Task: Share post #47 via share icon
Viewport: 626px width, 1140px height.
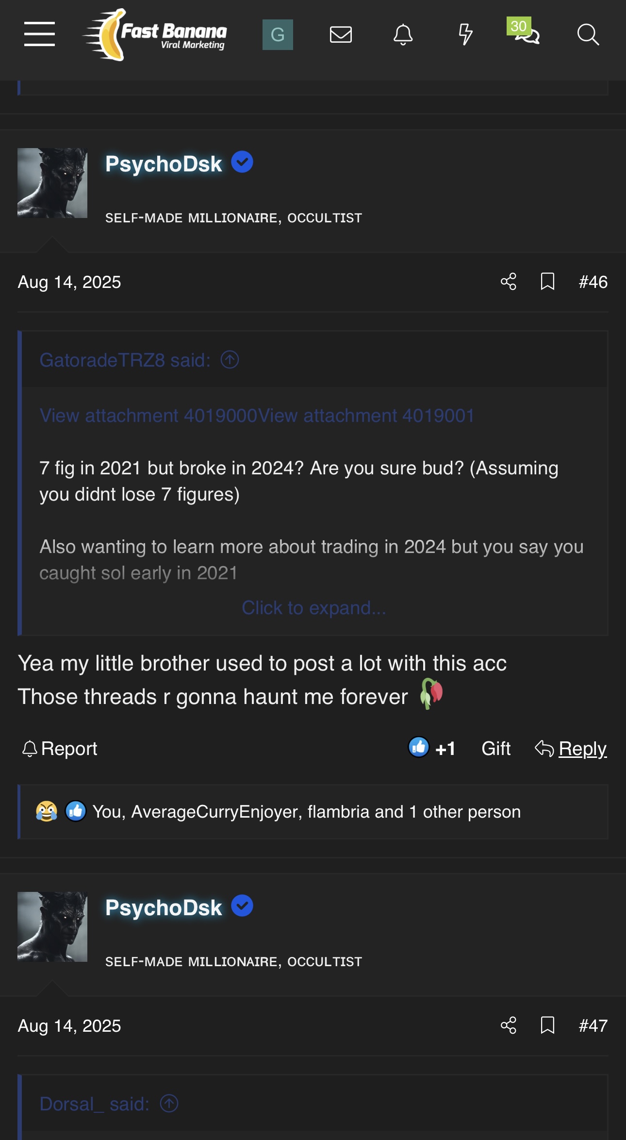Action: click(508, 1025)
